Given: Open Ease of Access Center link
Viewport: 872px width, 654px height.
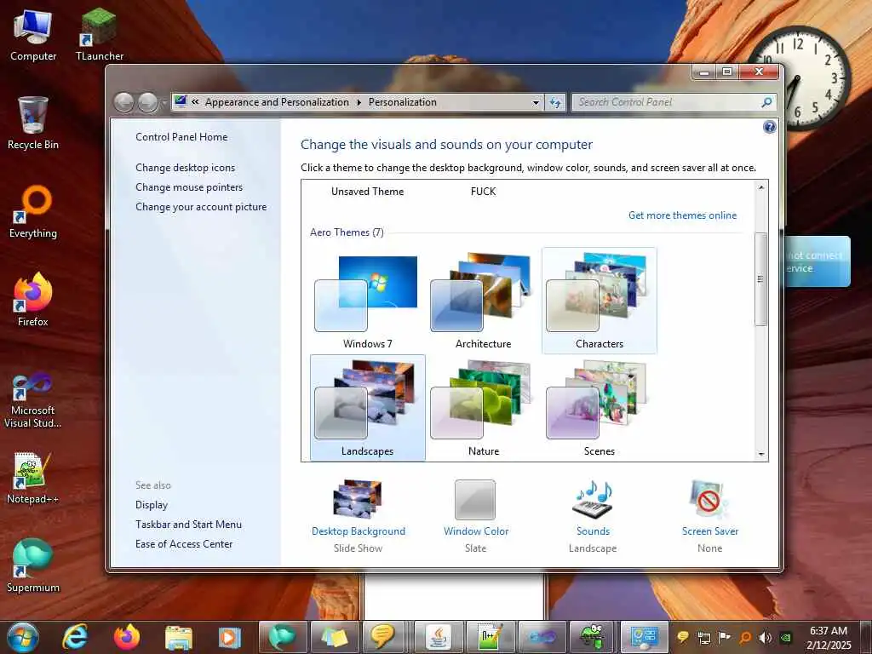Looking at the screenshot, I should (184, 543).
